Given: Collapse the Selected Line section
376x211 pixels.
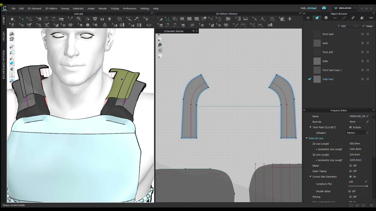Looking at the screenshot, I should click(307, 138).
